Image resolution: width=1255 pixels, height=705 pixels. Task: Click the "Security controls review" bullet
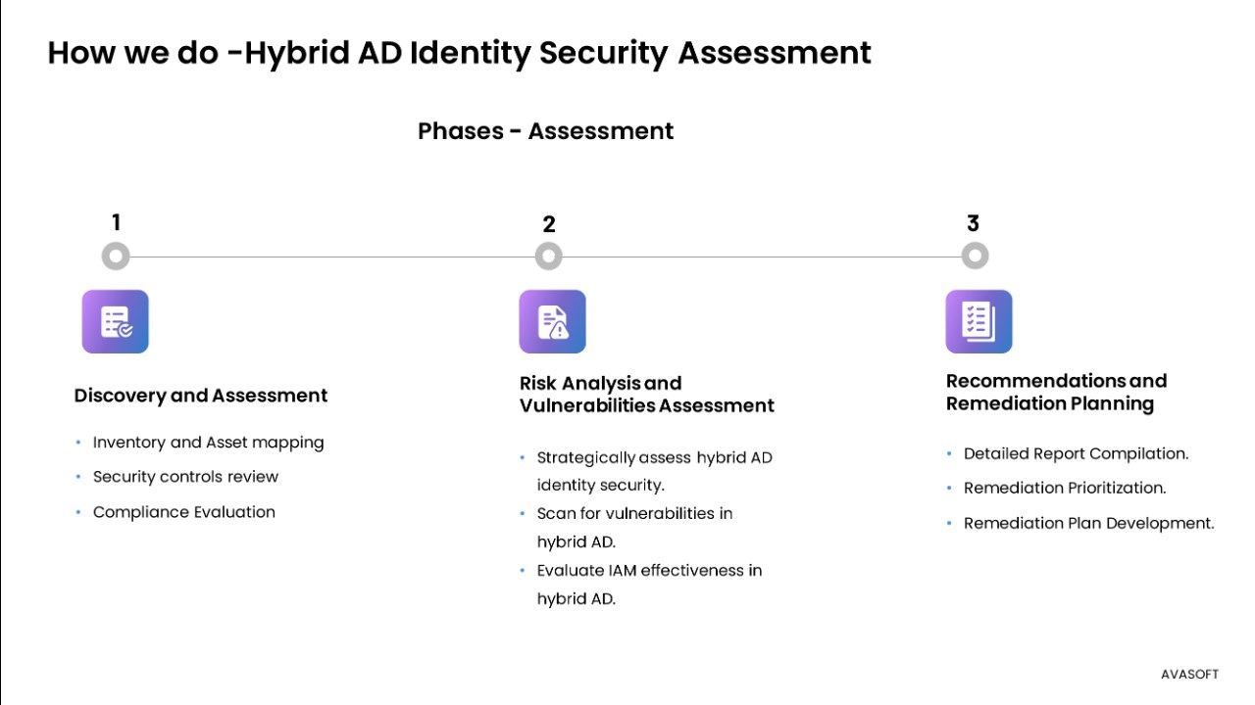click(x=185, y=477)
